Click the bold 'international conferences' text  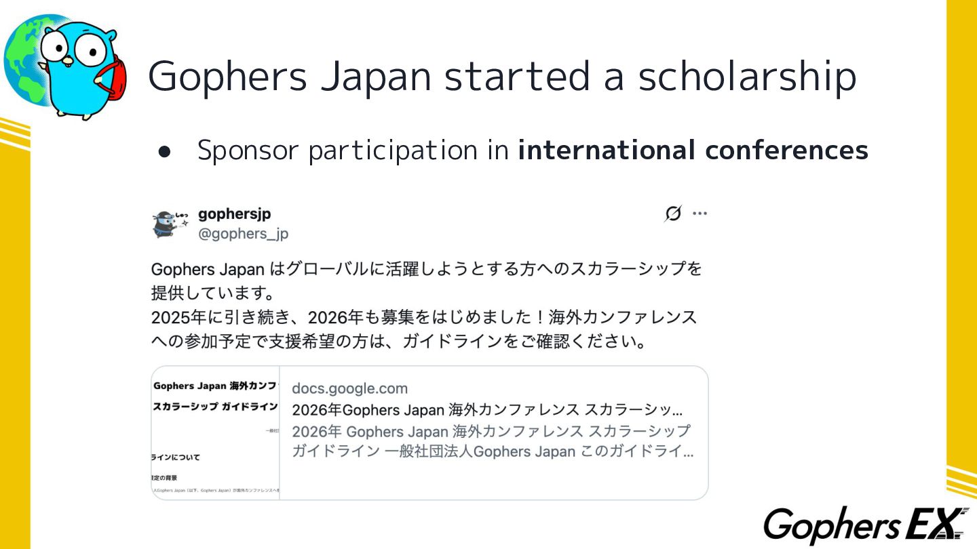click(693, 150)
